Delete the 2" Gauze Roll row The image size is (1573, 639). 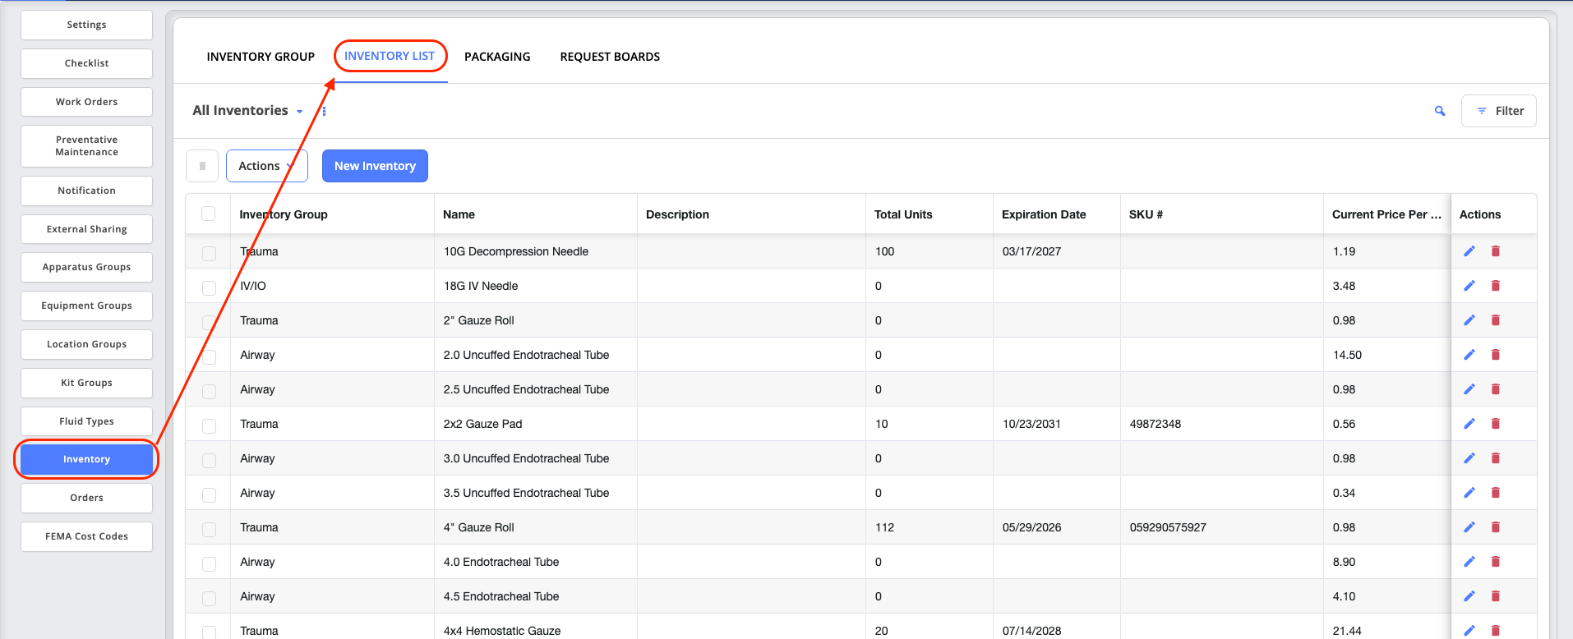1496,320
